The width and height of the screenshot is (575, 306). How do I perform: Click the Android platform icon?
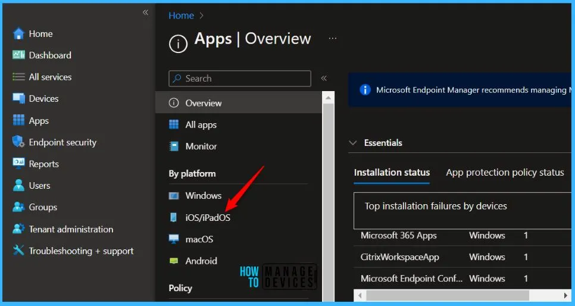coord(174,261)
